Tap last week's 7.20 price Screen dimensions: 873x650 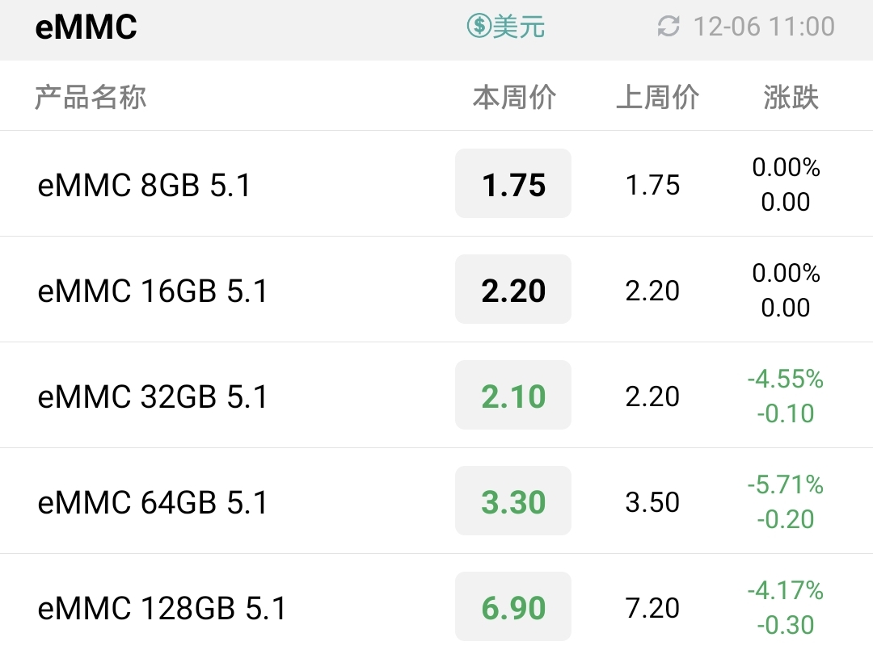pyautogui.click(x=652, y=608)
